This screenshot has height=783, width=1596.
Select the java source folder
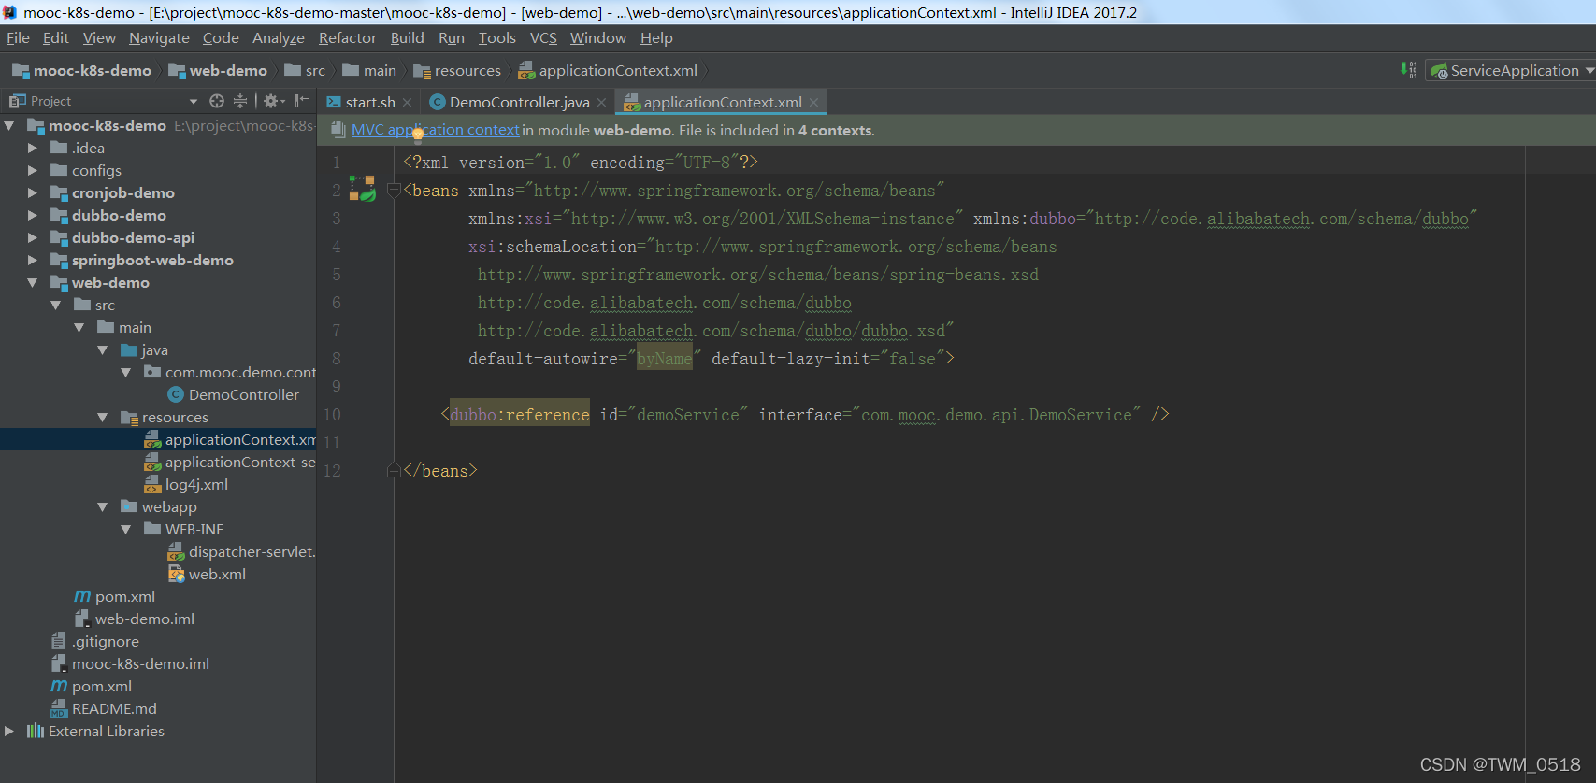coord(145,349)
